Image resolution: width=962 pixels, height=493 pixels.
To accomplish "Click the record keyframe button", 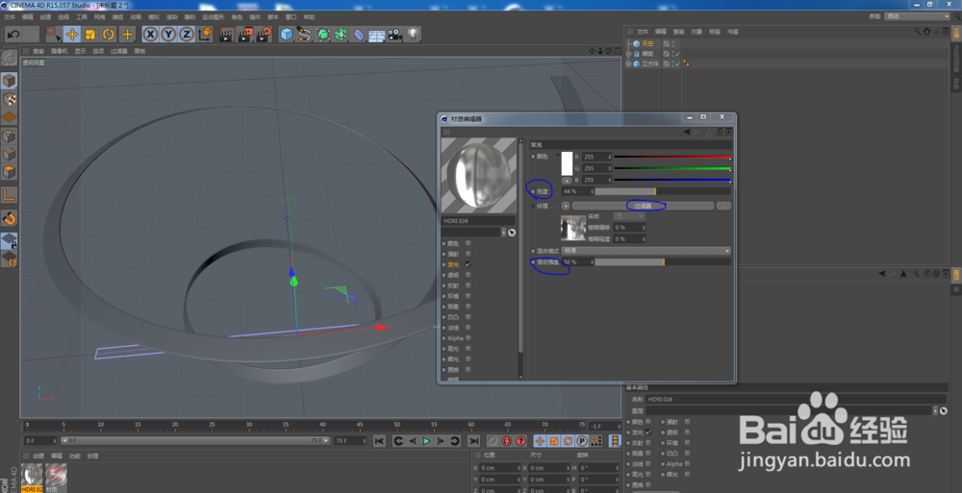I will point(493,441).
